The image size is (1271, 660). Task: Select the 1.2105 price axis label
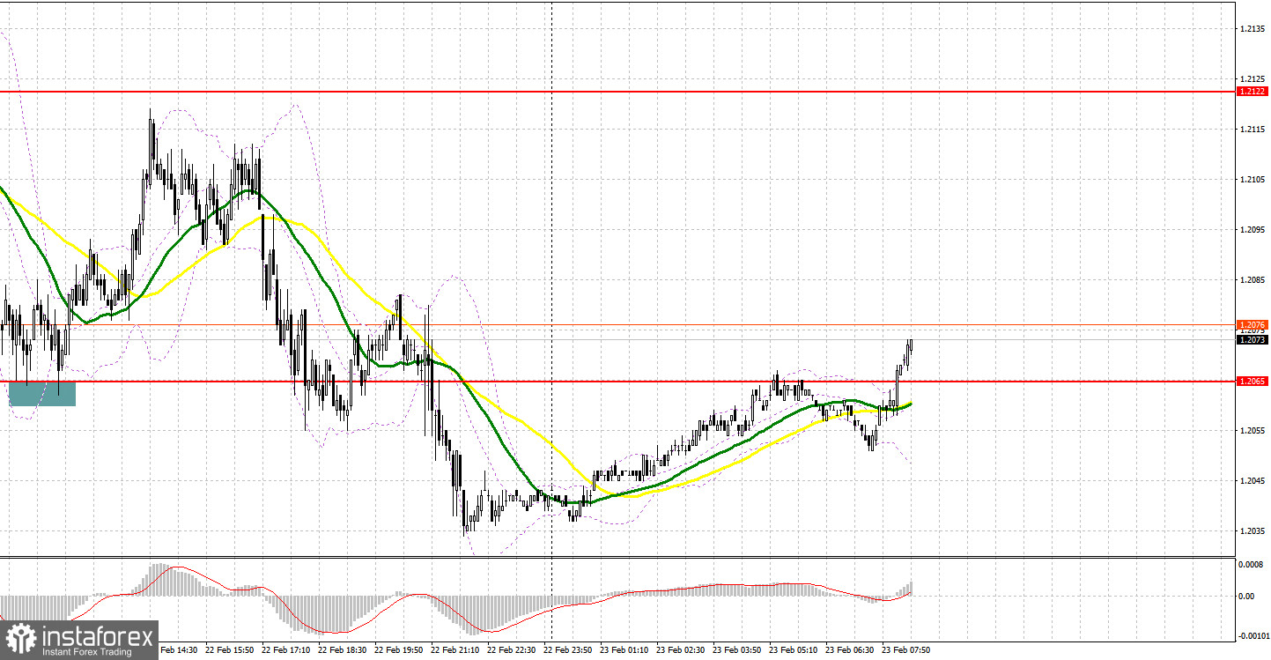coord(1253,179)
